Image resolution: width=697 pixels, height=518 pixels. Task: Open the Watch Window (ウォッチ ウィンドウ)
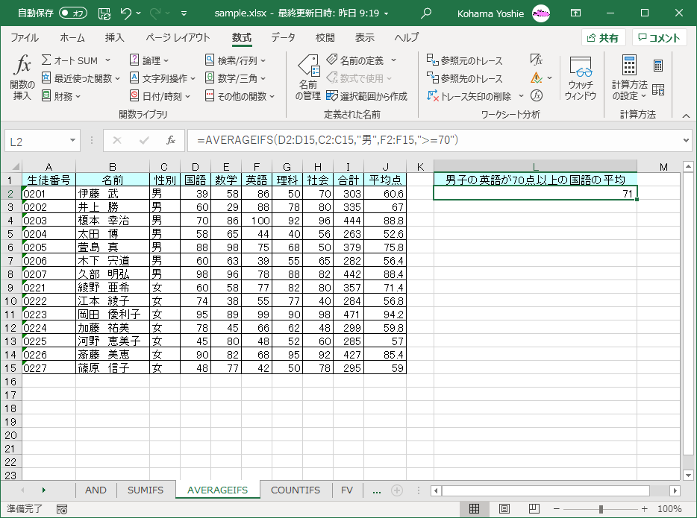[581, 78]
